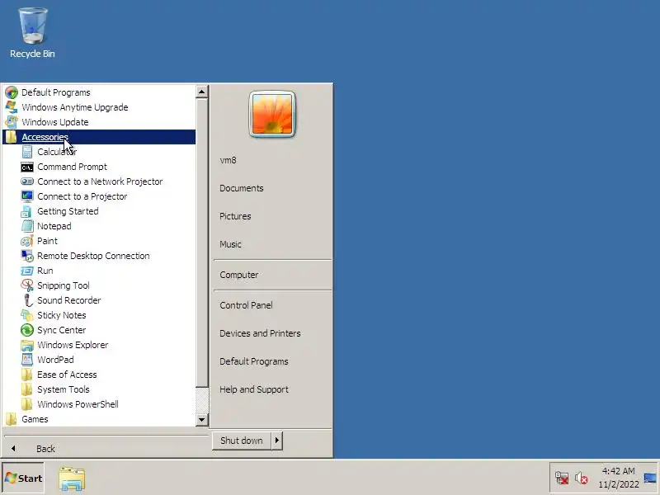Launch Command Prompt from its black icon

tap(27, 167)
